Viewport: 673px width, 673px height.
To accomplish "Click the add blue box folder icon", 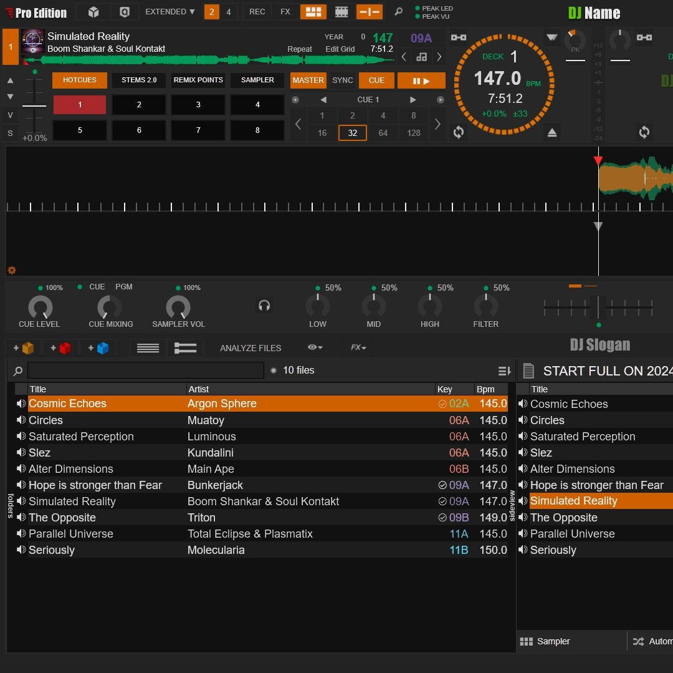I will [x=98, y=348].
